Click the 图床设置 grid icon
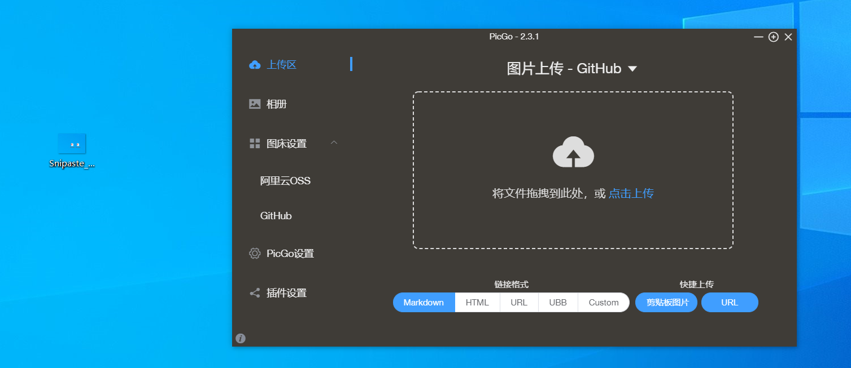 [x=255, y=144]
